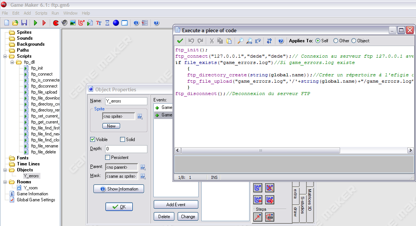Viewport: 416px width, 226px height.
Task: Click the Delete event button
Action: 164,216
